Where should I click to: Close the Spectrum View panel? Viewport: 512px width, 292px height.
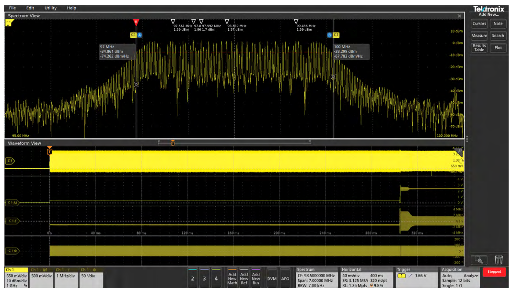point(459,16)
